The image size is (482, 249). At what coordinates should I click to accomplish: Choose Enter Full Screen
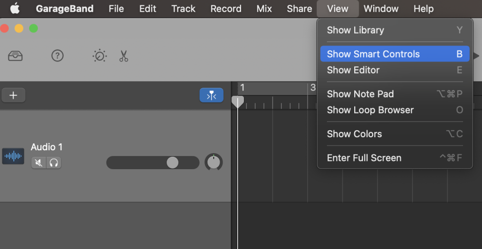[x=395, y=158]
